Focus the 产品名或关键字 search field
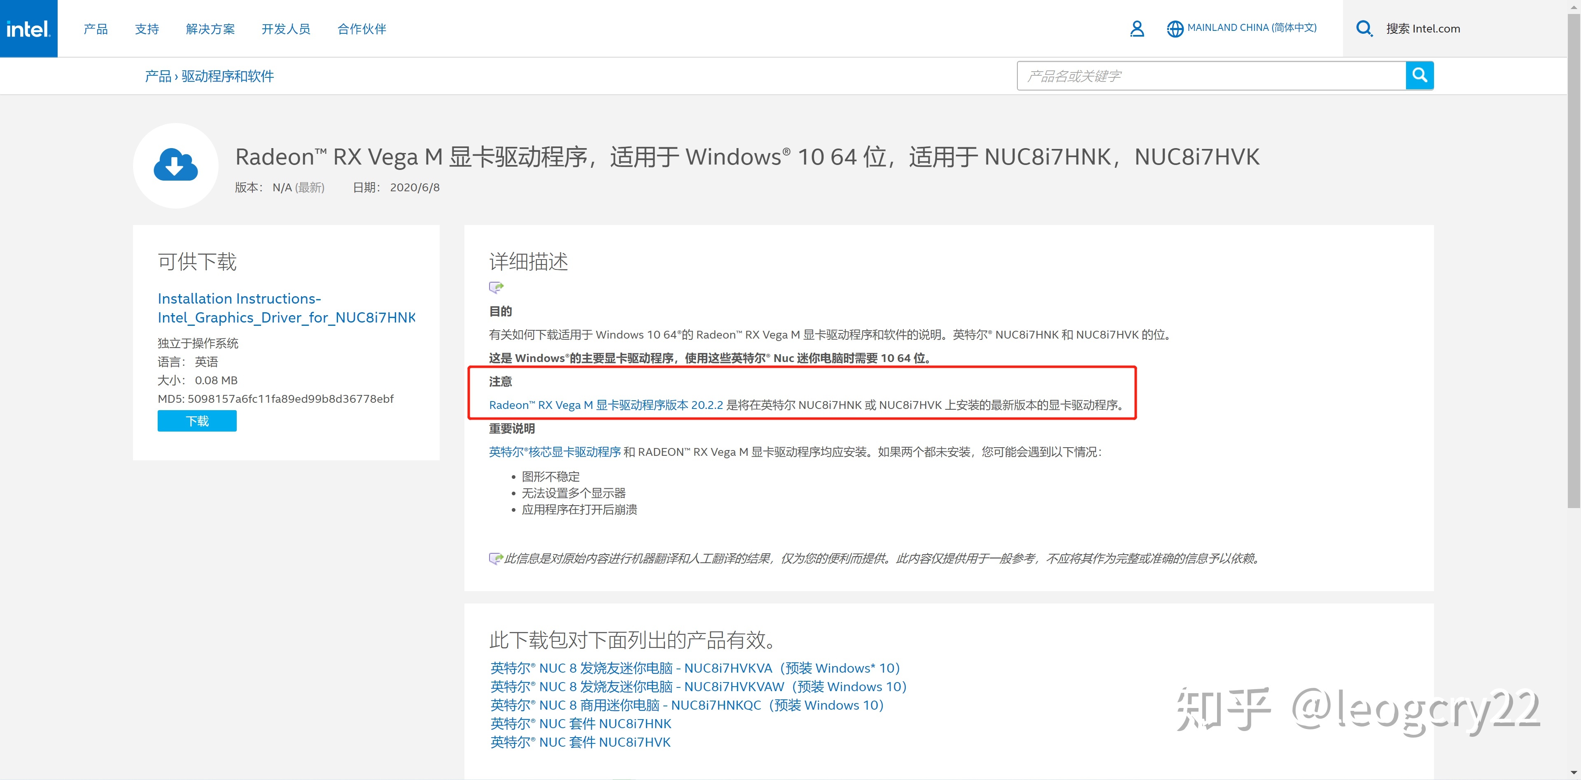Image resolution: width=1581 pixels, height=780 pixels. point(1210,76)
